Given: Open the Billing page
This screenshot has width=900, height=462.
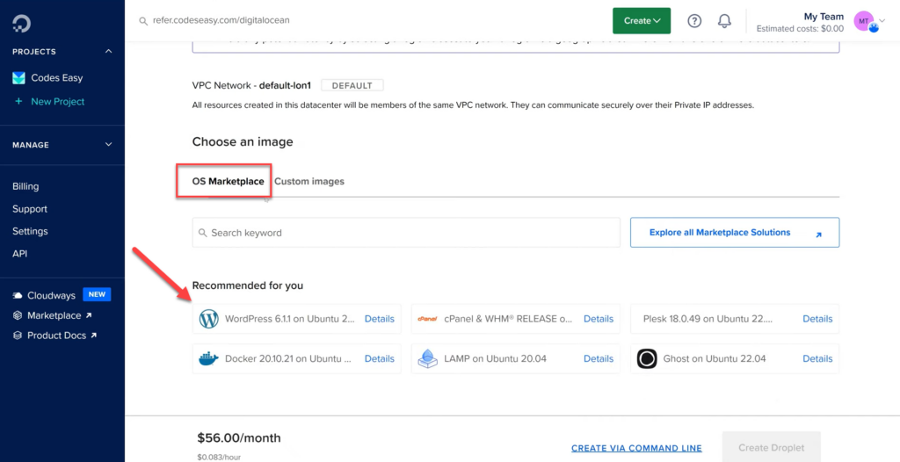Looking at the screenshot, I should [25, 186].
